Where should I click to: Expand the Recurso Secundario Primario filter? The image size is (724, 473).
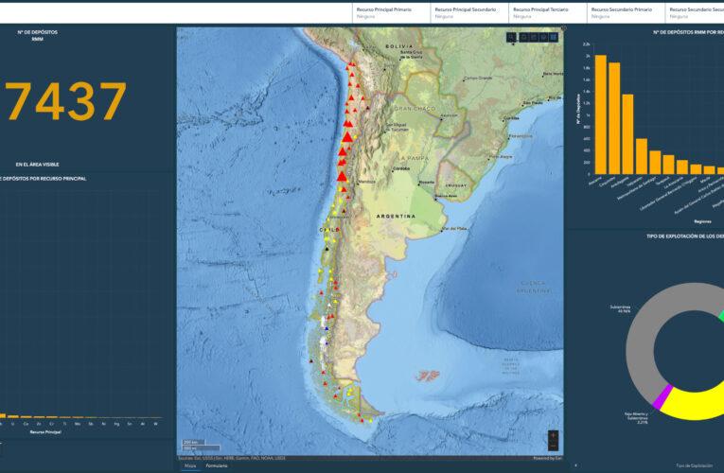[x=625, y=12]
